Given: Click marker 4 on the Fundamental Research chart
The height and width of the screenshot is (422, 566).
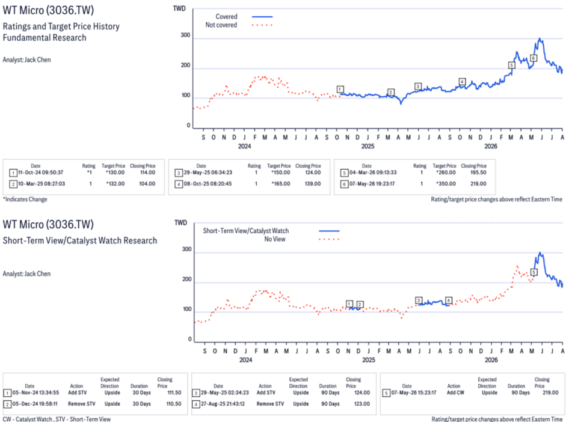Looking at the screenshot, I should click(462, 82).
